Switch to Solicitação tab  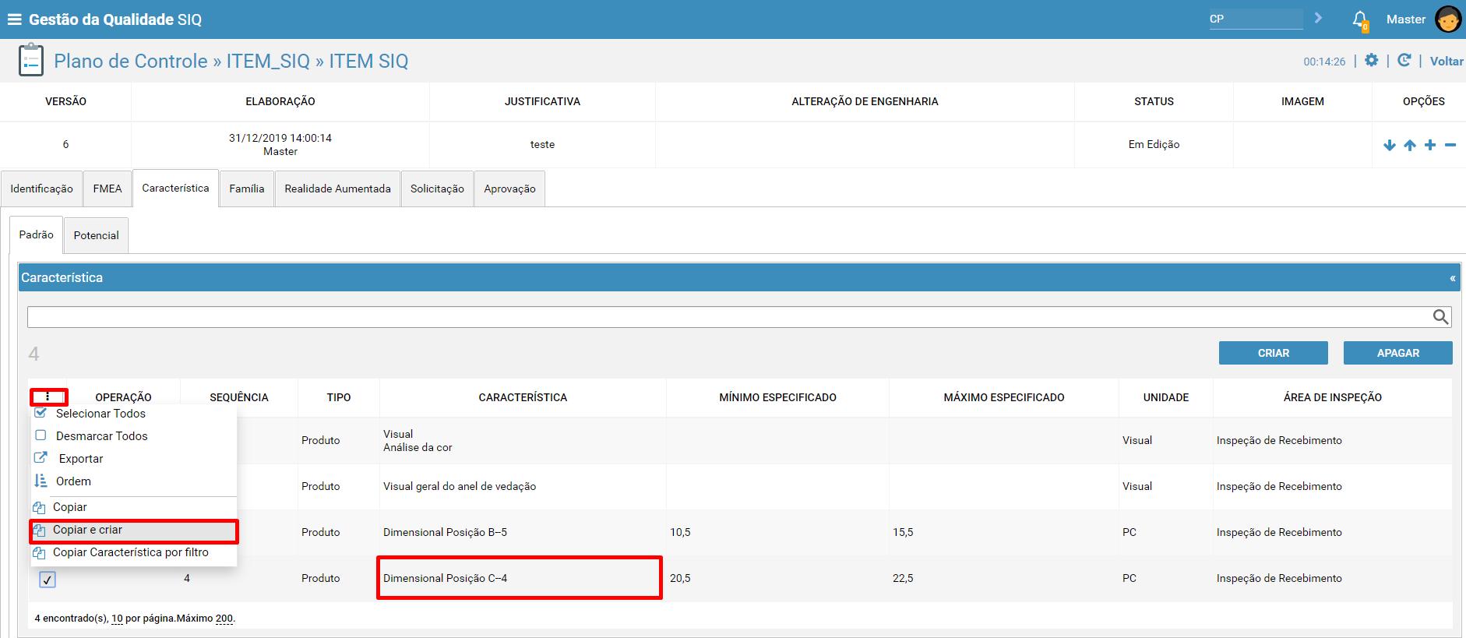tap(437, 189)
